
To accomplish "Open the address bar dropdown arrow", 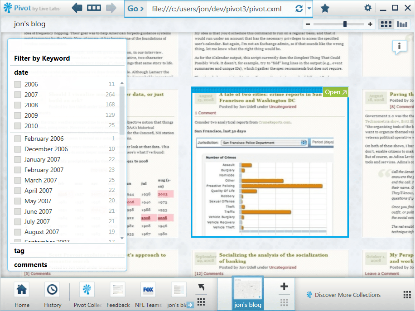I will (309, 9).
